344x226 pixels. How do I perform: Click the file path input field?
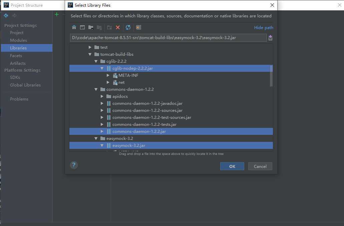(x=168, y=38)
